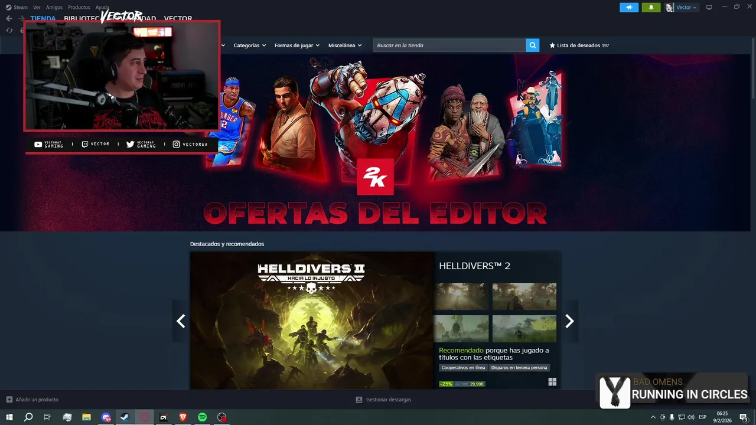Click the Disparos en tercera persona tag
This screenshot has height=425, width=756.
coord(519,368)
